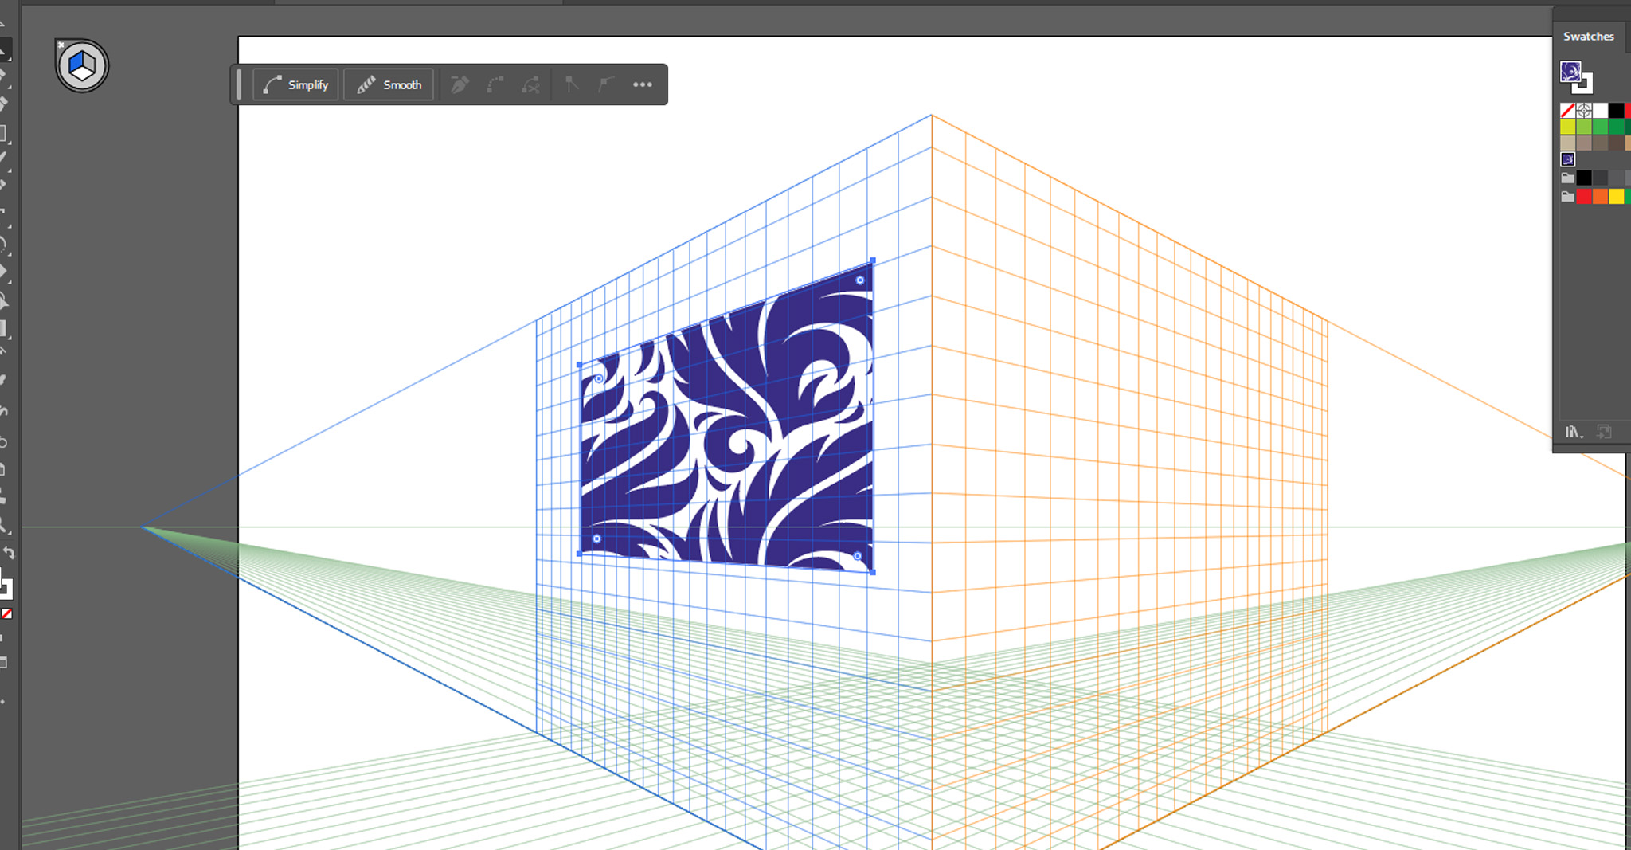Select the light tan swatch

click(1567, 143)
